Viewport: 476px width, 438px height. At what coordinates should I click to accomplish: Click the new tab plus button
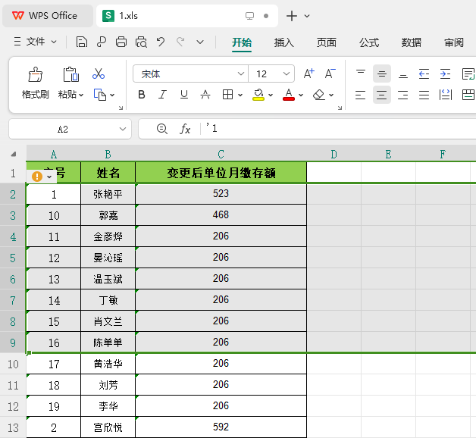(292, 16)
